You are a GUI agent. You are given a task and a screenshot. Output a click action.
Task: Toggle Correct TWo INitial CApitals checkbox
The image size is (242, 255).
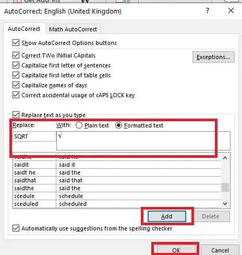[x=16, y=55]
